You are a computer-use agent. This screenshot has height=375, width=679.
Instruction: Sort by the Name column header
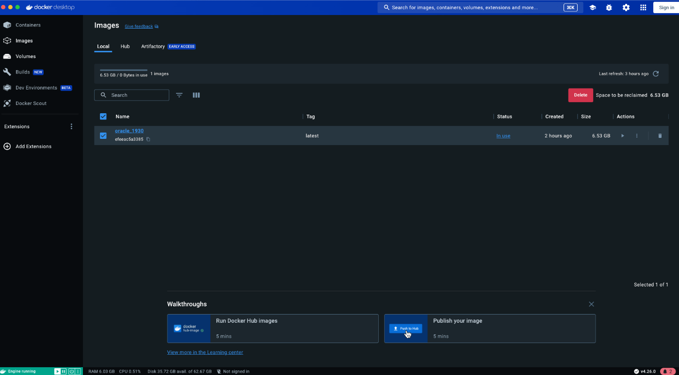[x=122, y=117]
